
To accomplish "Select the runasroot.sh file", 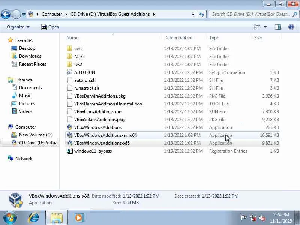I will (x=87, y=88).
